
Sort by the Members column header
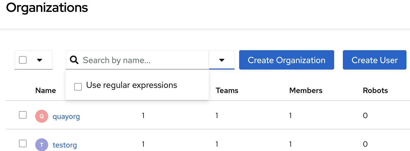(306, 90)
